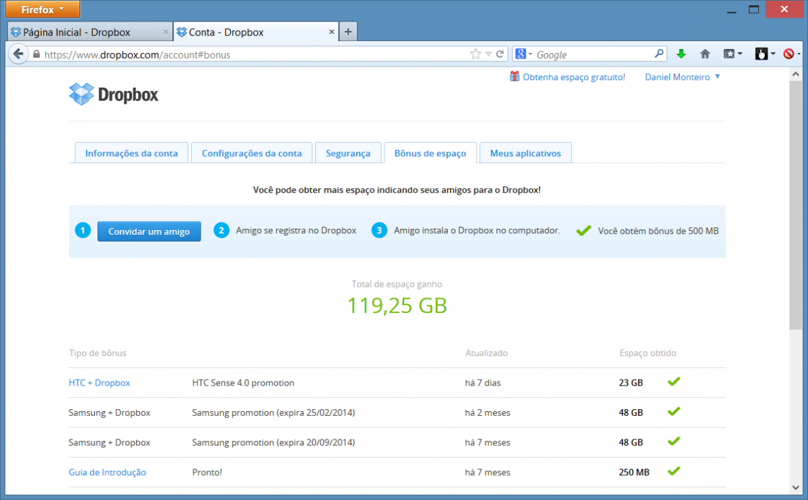
Task: Click the magnifier icon in the Google search box
Action: click(659, 54)
